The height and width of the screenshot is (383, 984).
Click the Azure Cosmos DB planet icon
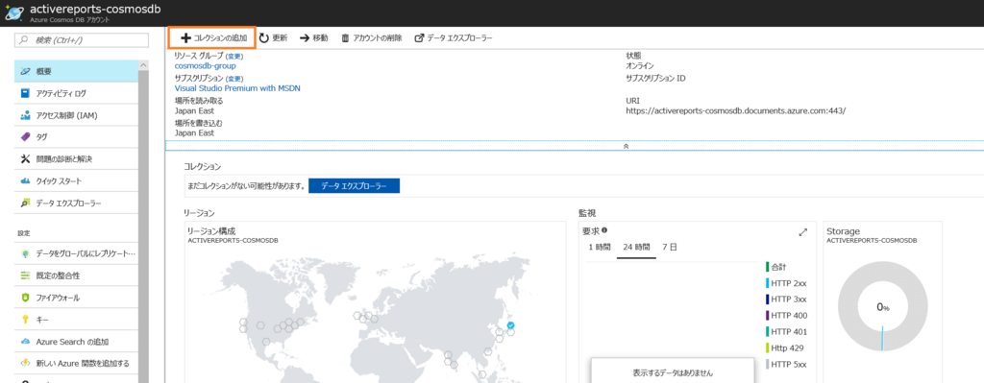(x=13, y=13)
